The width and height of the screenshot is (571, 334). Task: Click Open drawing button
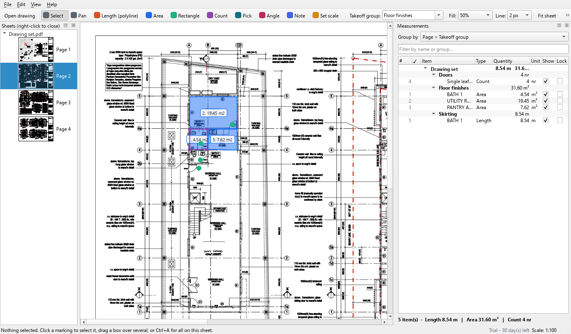(x=20, y=15)
